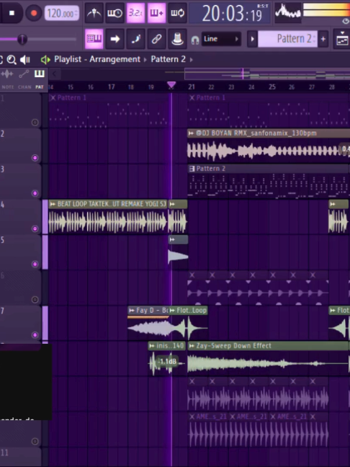Screen dimensions: 350x467
Task: Toggle mute on track 6
Action: point(35,300)
